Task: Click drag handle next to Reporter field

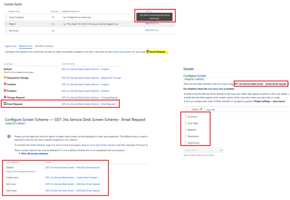Action: pyautogui.click(x=185, y=130)
